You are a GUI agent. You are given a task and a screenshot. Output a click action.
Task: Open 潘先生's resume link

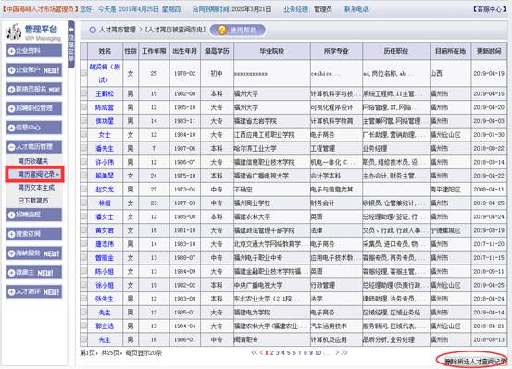tap(105, 149)
